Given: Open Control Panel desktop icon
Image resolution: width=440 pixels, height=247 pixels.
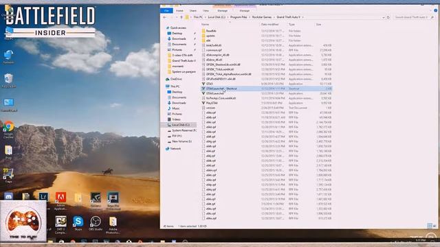Looking at the screenshot, I should coord(8,105).
